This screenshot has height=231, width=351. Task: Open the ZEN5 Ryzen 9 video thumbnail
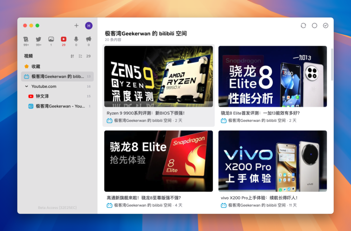[159, 77]
